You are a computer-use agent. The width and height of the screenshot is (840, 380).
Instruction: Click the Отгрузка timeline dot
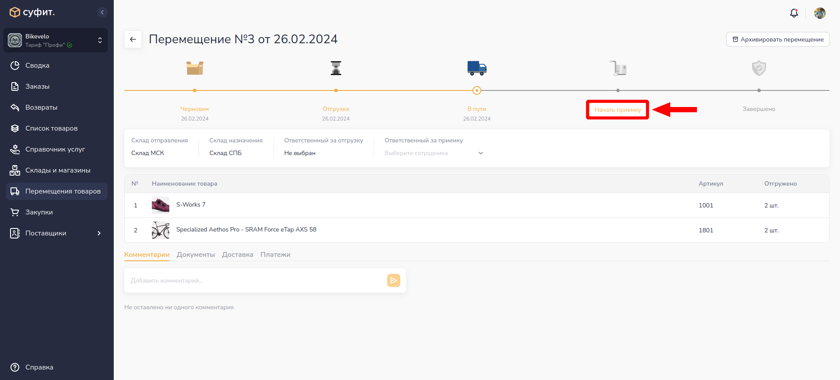click(336, 90)
